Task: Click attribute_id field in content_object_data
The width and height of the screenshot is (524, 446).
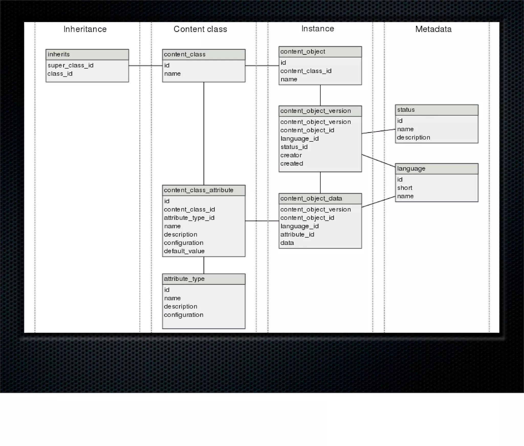Action: click(x=297, y=235)
